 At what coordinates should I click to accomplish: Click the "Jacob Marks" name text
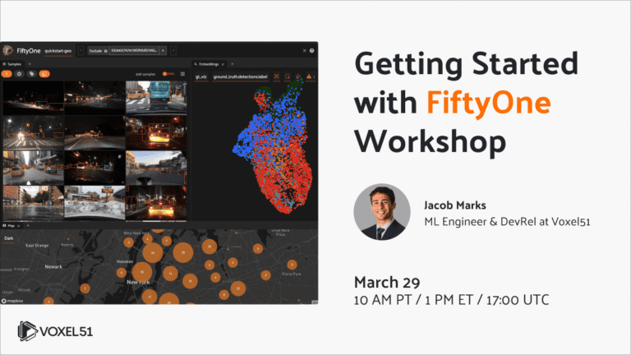pos(454,205)
